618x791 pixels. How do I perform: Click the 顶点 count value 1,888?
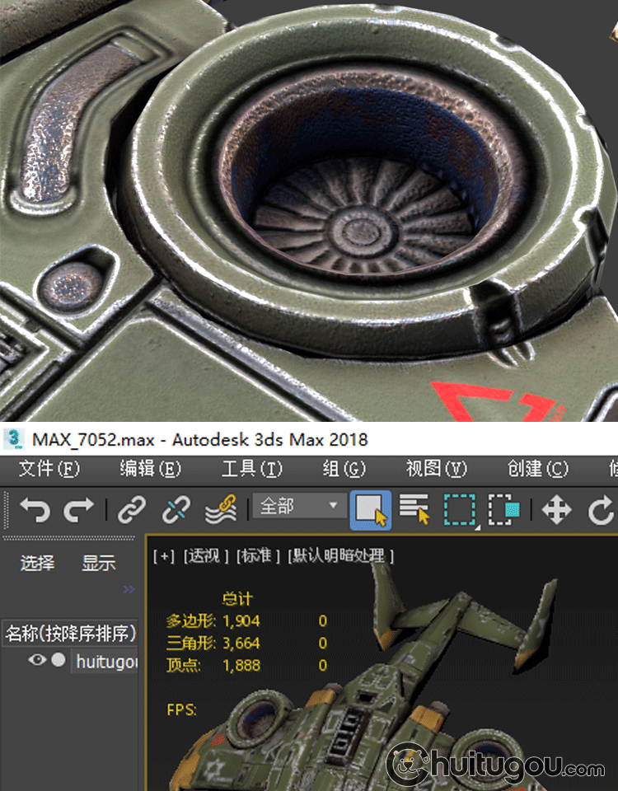pos(241,666)
